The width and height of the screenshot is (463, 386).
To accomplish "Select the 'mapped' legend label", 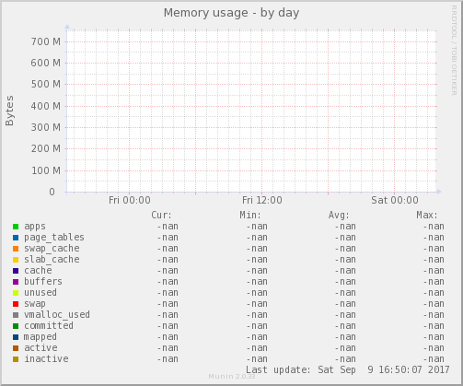I will 41,337.
